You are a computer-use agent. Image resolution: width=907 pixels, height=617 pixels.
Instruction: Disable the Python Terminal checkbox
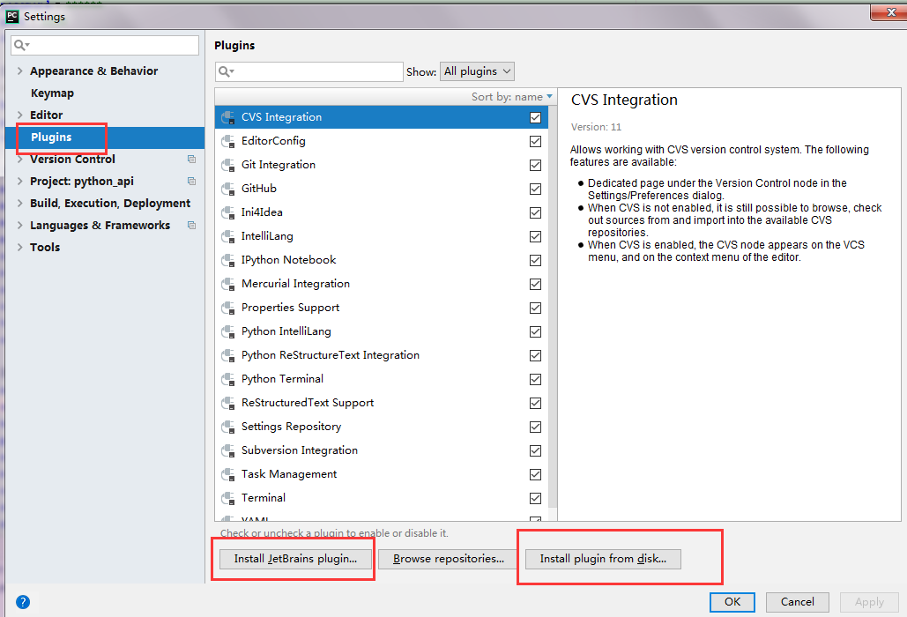tap(535, 379)
